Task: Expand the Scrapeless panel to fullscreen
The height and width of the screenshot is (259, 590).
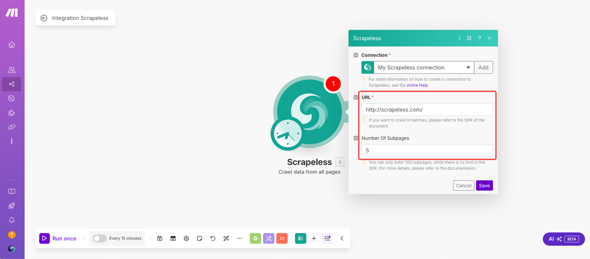Action: pos(469,38)
